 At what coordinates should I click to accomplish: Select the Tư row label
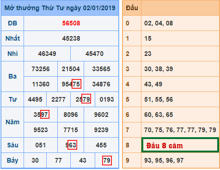pyautogui.click(x=12, y=99)
